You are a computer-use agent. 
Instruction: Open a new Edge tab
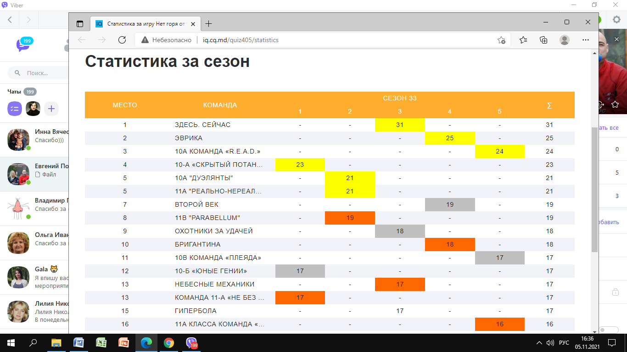(209, 24)
